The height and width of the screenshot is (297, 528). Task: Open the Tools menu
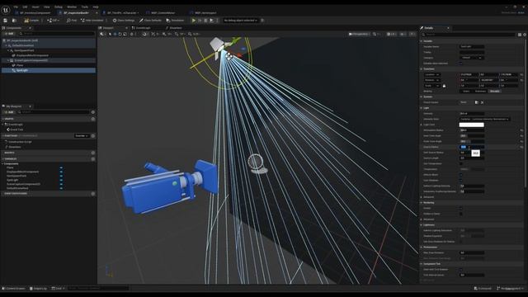click(x=84, y=7)
